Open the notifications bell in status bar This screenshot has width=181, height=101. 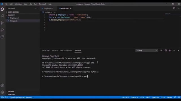pos(179,97)
